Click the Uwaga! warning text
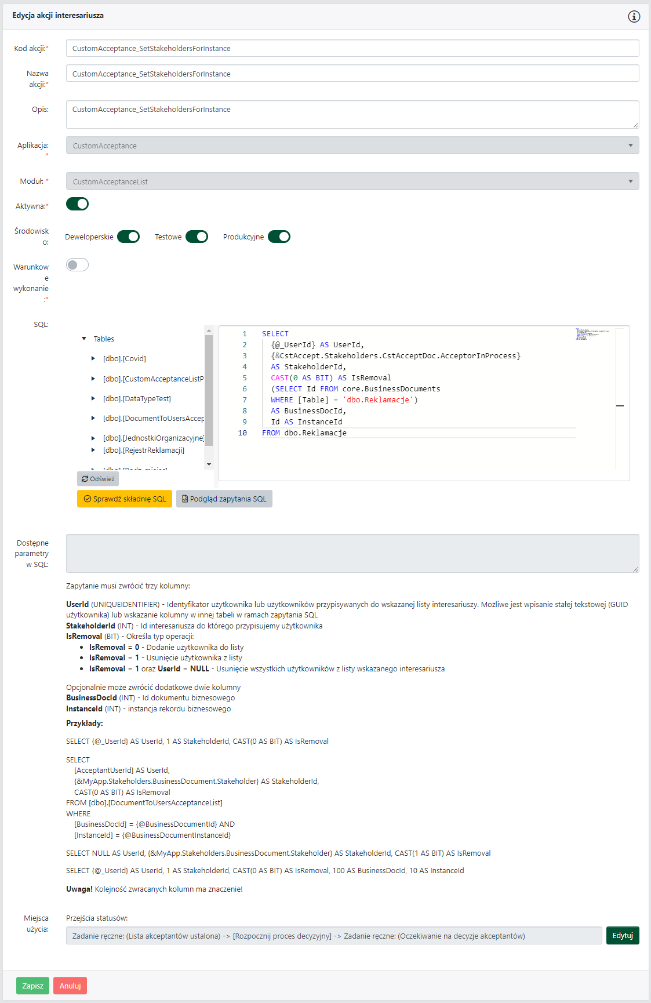This screenshot has width=651, height=1003. [79, 889]
